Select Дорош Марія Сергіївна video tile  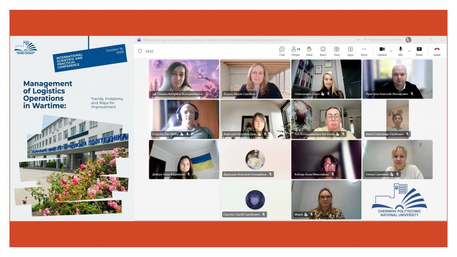255,79
